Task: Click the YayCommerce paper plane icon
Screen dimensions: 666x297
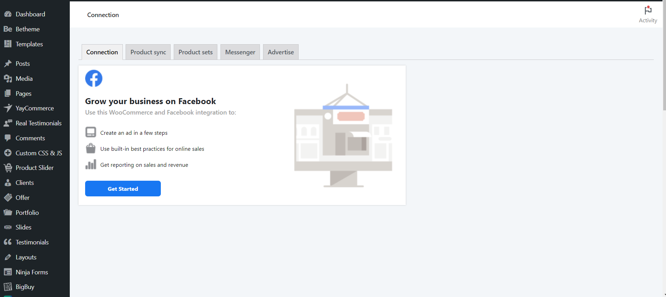Action: coord(8,108)
